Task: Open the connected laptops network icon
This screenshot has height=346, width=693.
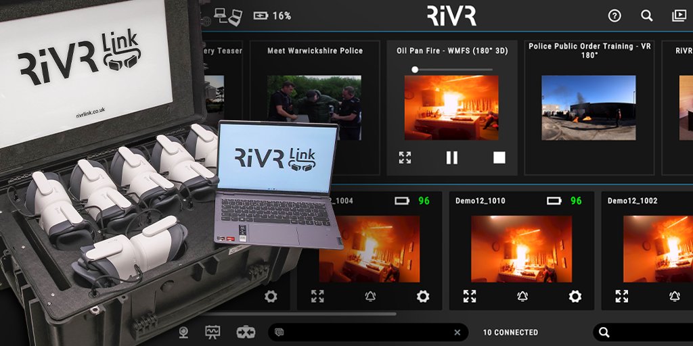Action: pos(228,16)
